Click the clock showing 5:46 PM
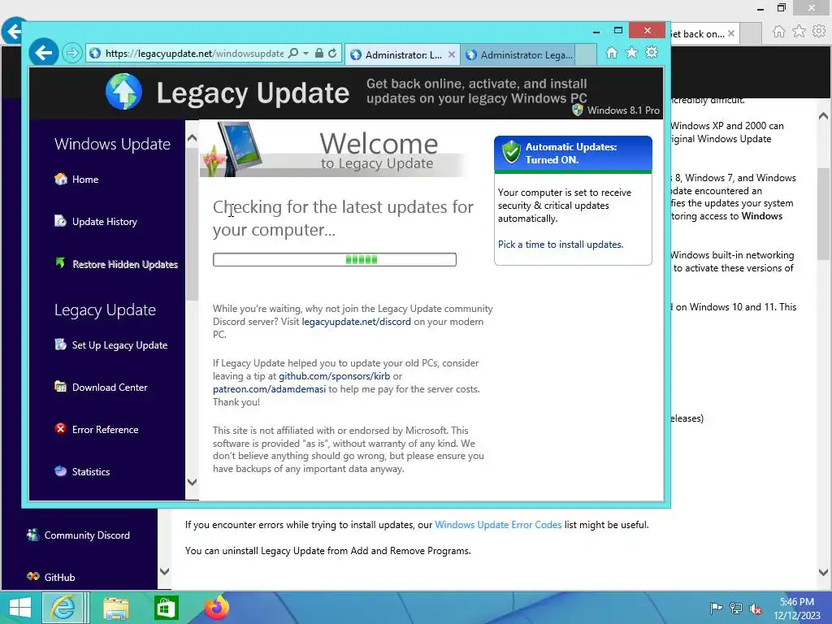 tap(796, 609)
